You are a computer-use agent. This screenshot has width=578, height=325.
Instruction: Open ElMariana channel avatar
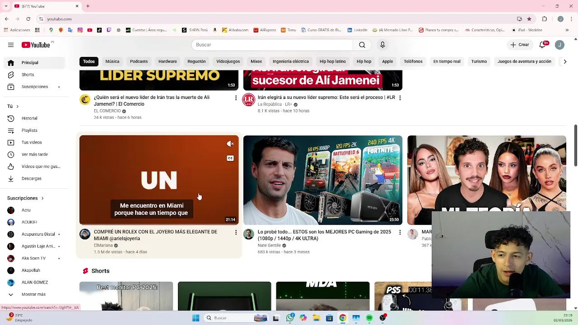coord(85,234)
